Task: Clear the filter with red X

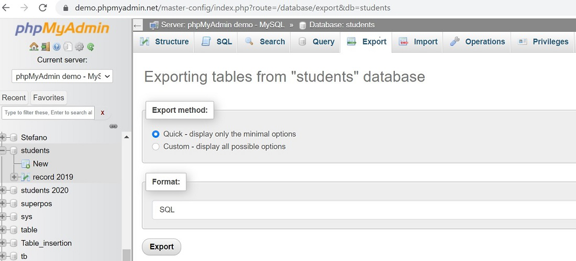Action: 103,113
